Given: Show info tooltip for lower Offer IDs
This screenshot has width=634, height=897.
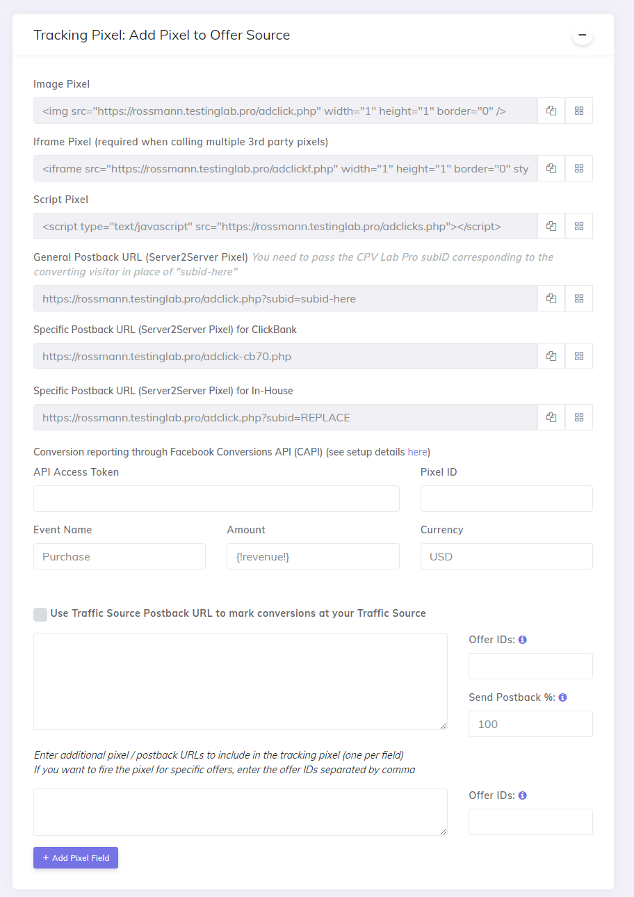Looking at the screenshot, I should pyautogui.click(x=523, y=795).
